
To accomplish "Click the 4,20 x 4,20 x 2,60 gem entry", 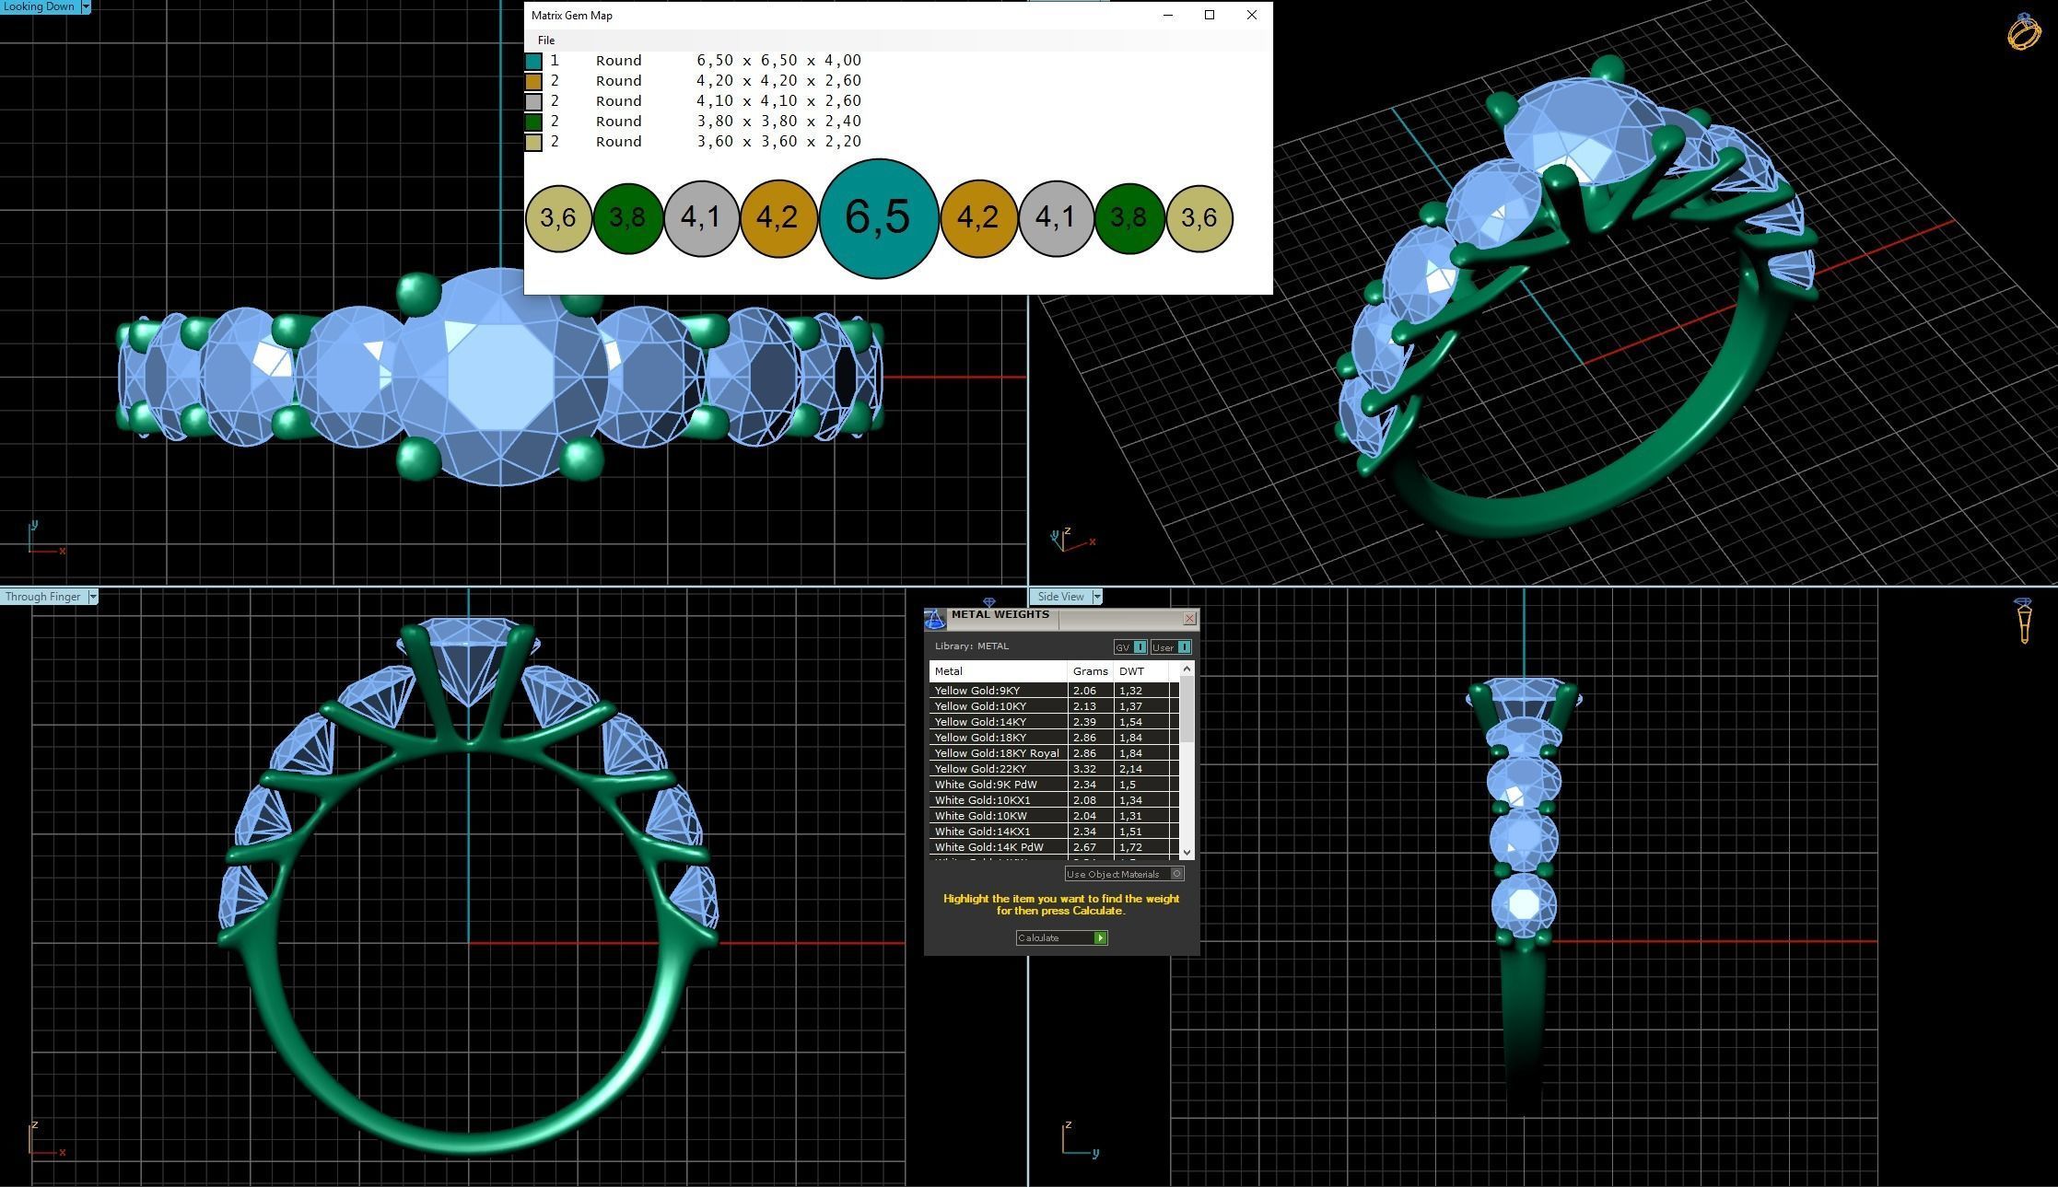I will [x=778, y=81].
